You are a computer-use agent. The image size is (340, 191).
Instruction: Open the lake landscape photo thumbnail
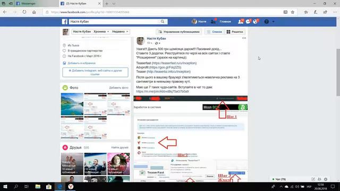(x=72, y=104)
